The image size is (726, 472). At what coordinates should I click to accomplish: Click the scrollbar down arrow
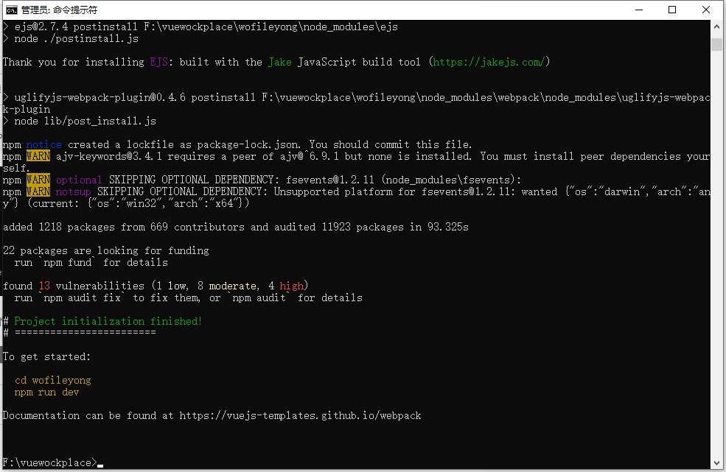[716, 462]
